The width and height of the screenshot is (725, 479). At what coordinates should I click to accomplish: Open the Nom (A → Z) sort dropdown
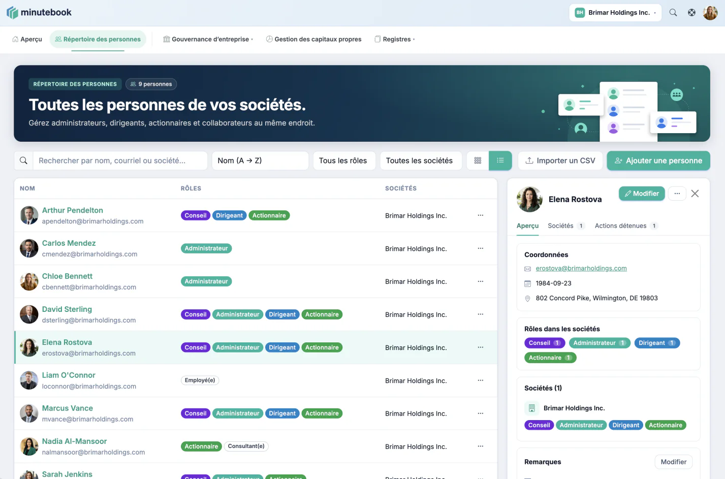260,161
